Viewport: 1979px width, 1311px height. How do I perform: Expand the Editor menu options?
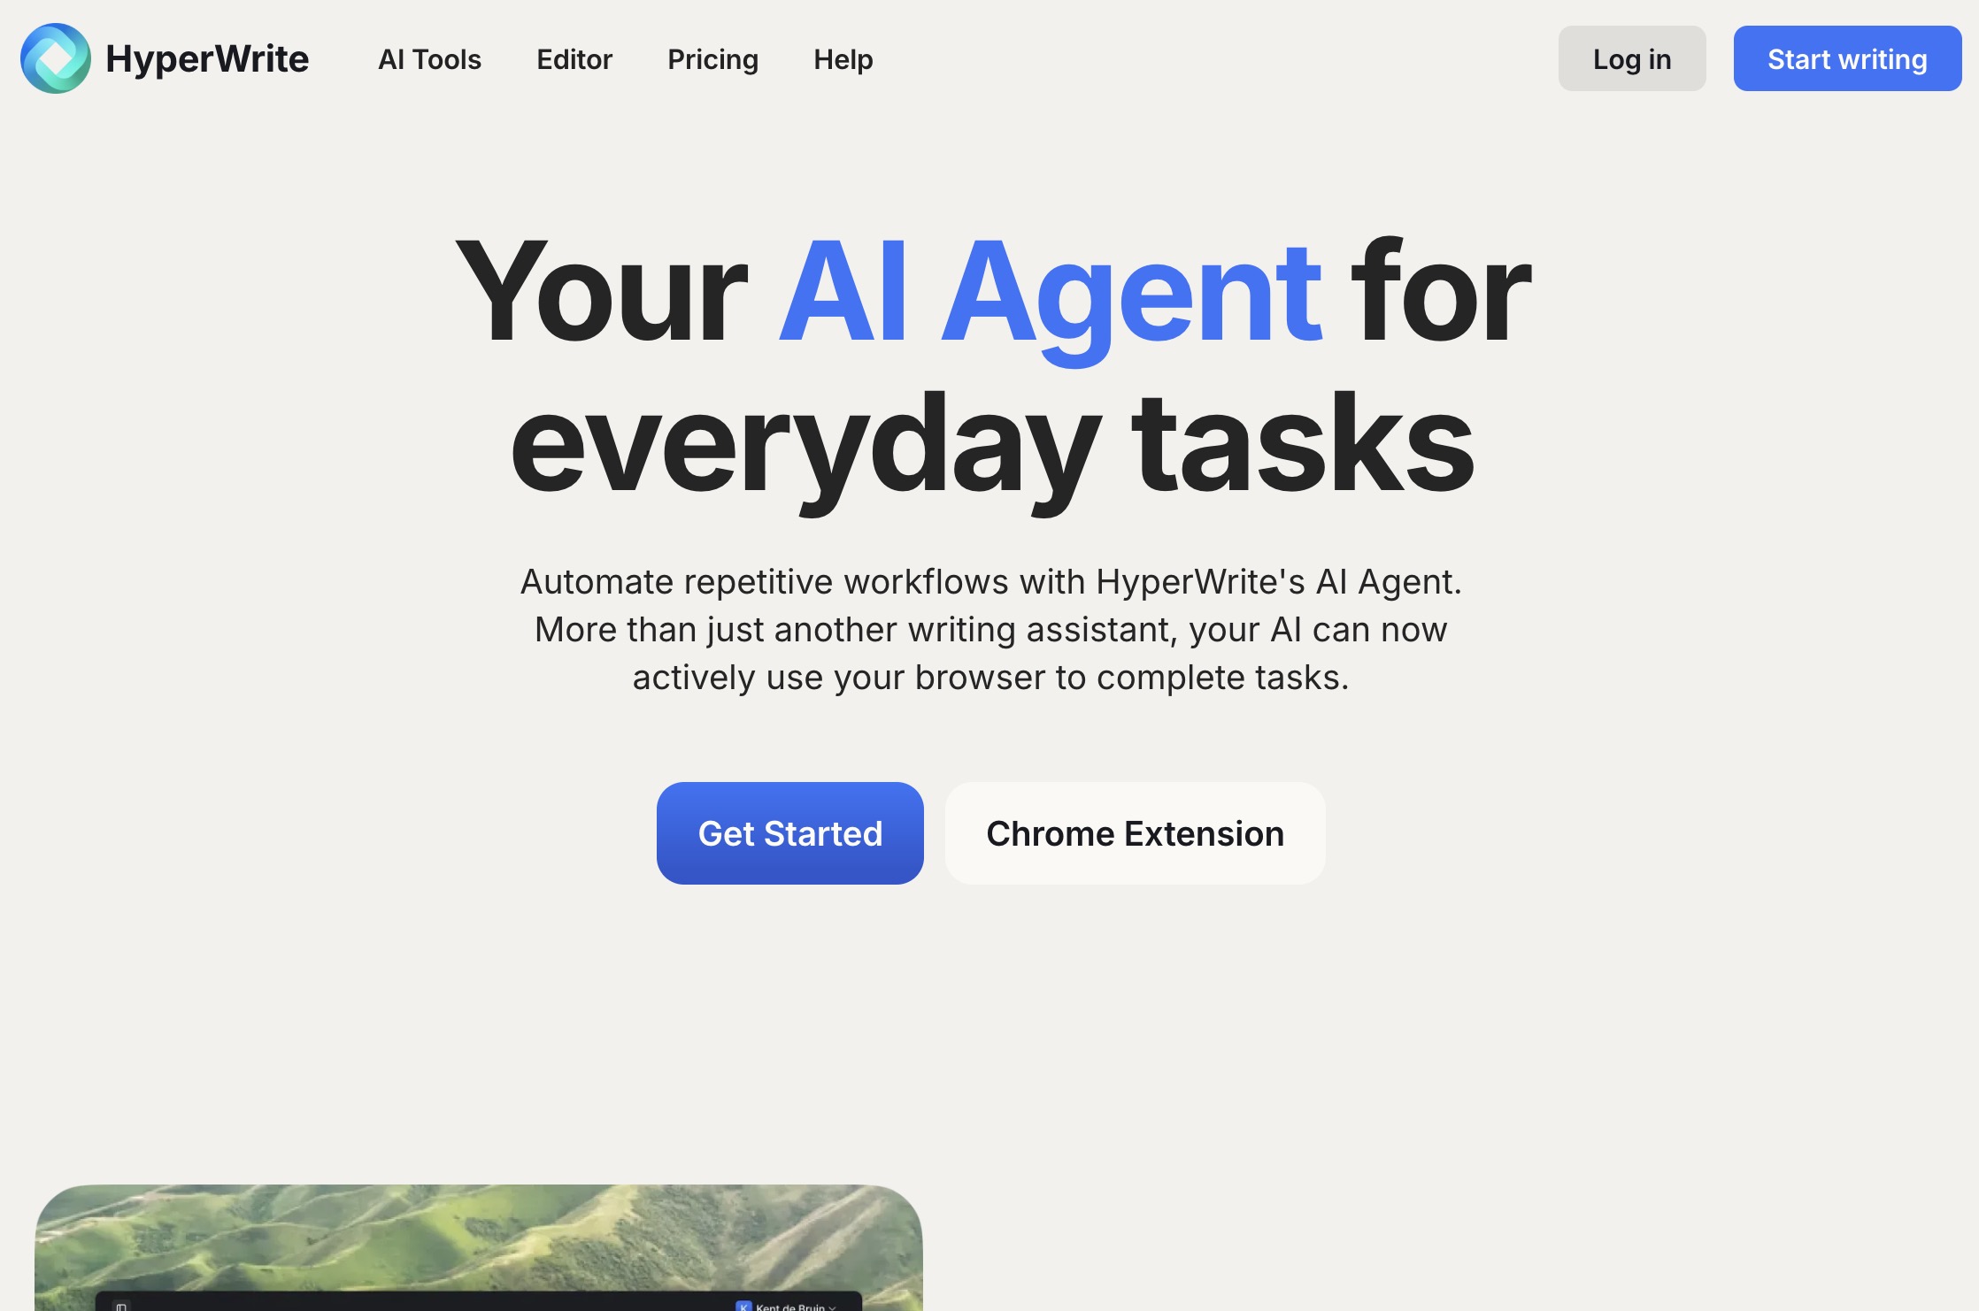tap(574, 58)
